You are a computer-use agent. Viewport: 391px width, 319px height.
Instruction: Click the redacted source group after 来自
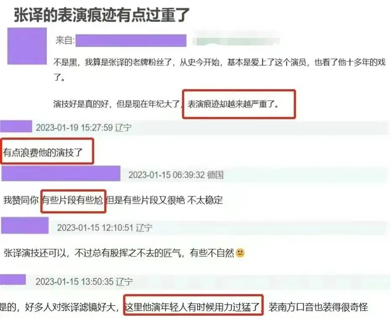pyautogui.click(x=131, y=41)
